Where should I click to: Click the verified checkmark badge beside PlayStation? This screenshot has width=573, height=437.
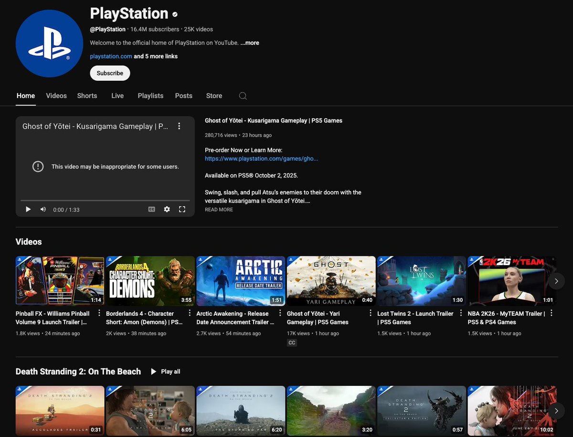pyautogui.click(x=175, y=14)
